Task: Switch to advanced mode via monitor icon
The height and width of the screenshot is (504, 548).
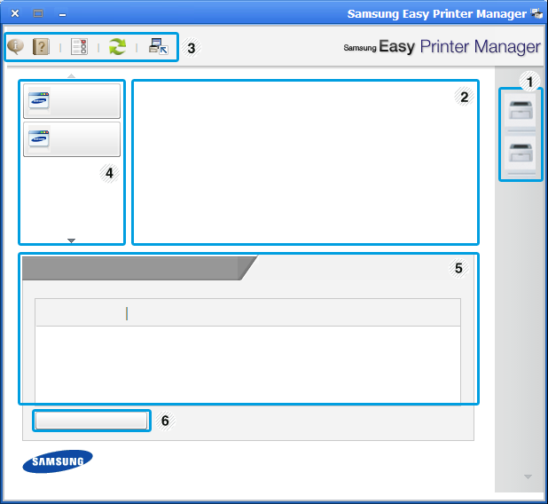Action: (158, 47)
